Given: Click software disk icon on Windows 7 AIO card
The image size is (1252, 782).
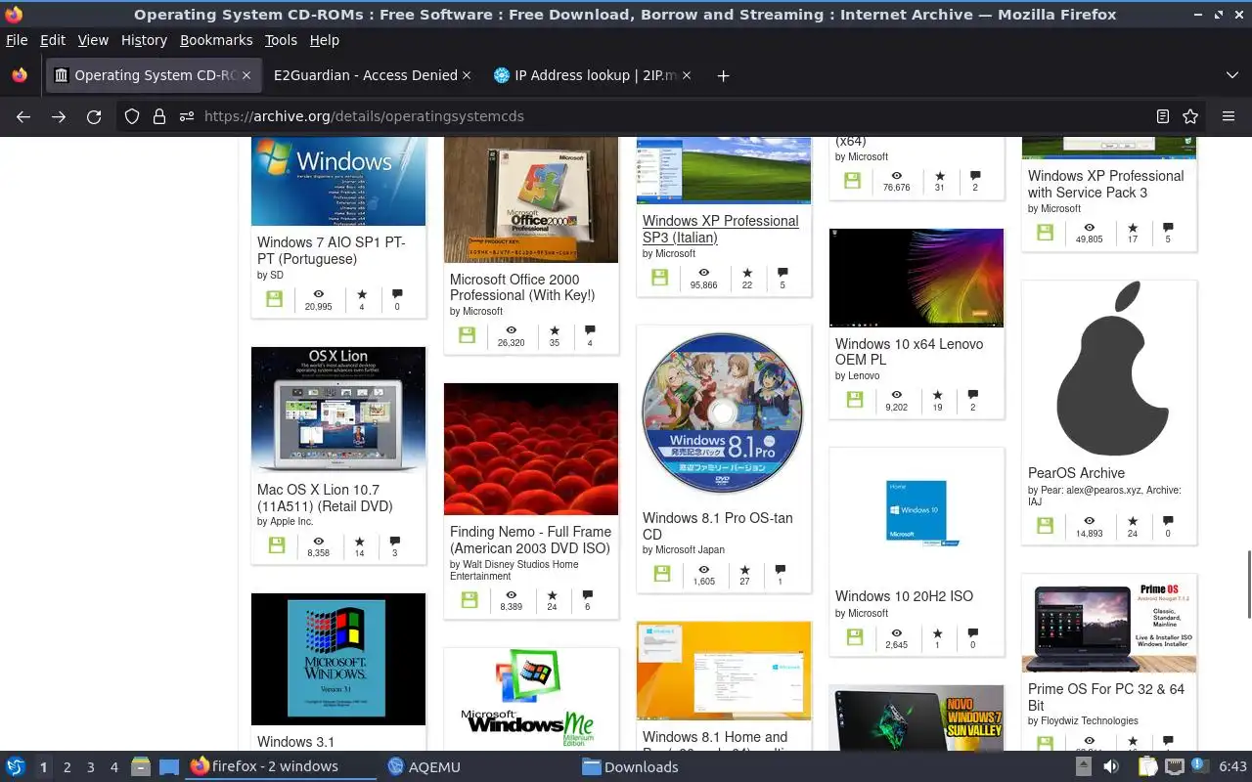Looking at the screenshot, I should coord(274,299).
